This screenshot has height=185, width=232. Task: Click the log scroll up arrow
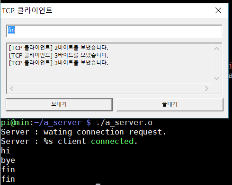pos(217,49)
